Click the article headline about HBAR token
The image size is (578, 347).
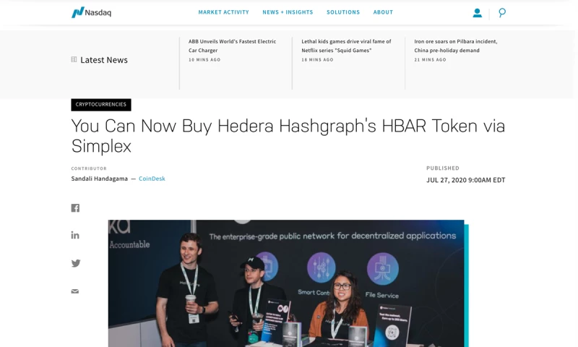click(x=288, y=136)
